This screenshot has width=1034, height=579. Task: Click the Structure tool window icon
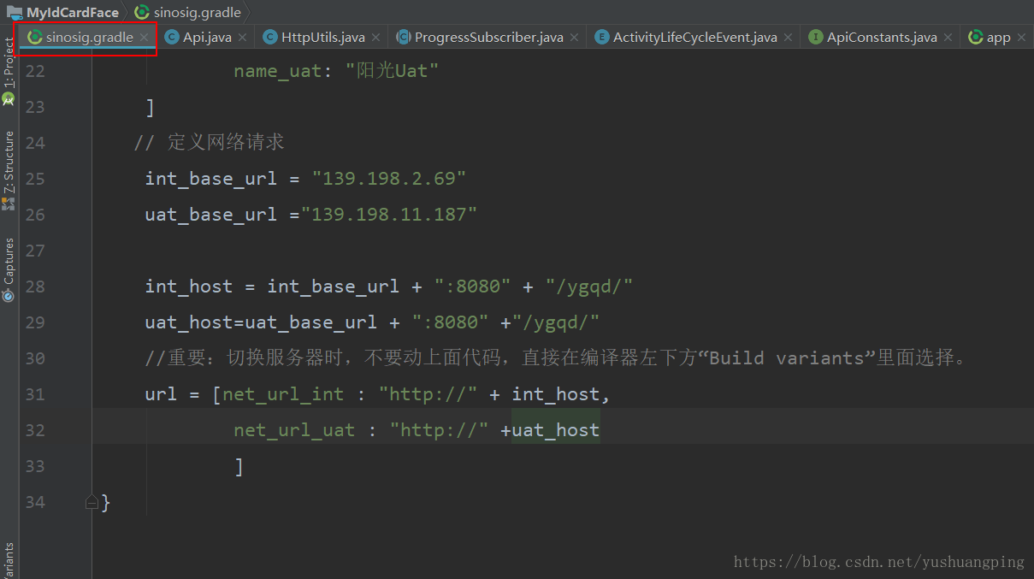9,204
